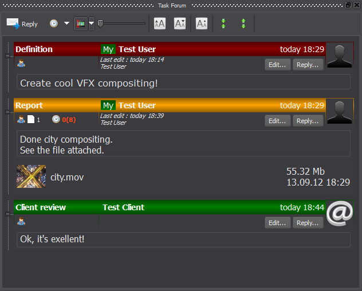This screenshot has height=291, width=362.
Task: Click the green My badge in the Report header
Action: [x=108, y=105]
